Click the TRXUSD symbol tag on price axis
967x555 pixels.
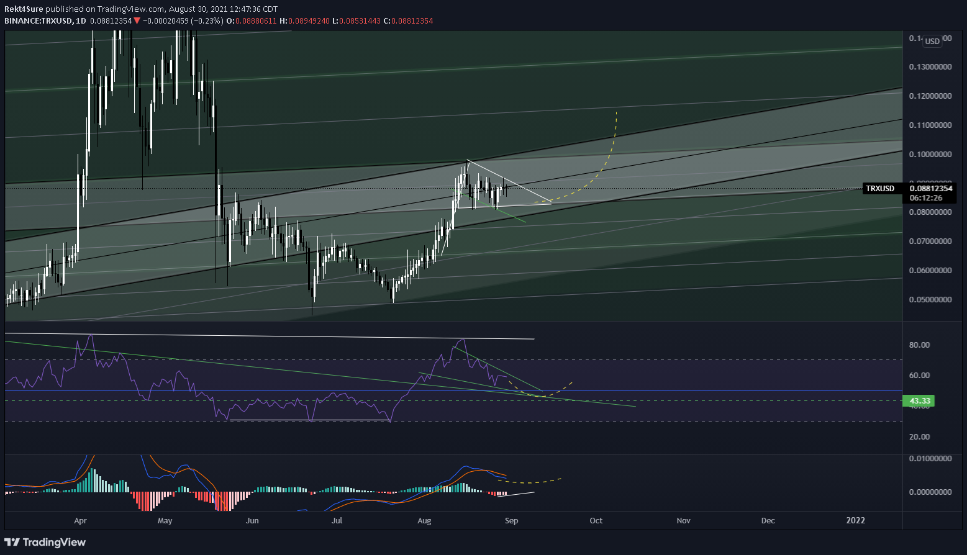tap(880, 189)
